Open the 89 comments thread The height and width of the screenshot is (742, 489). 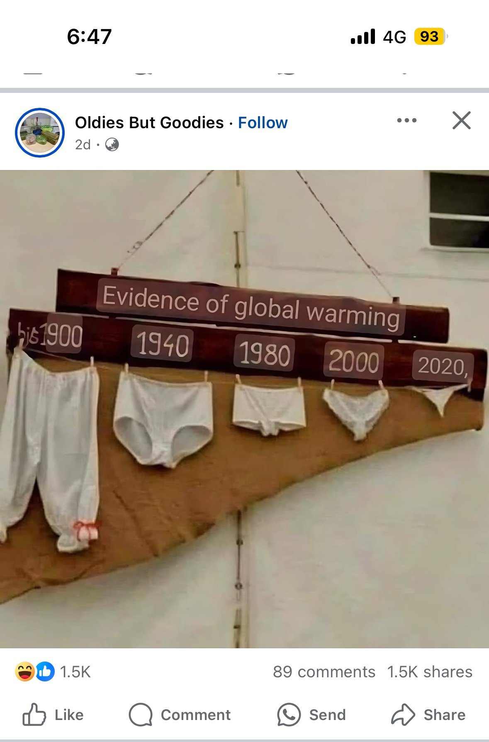(324, 672)
